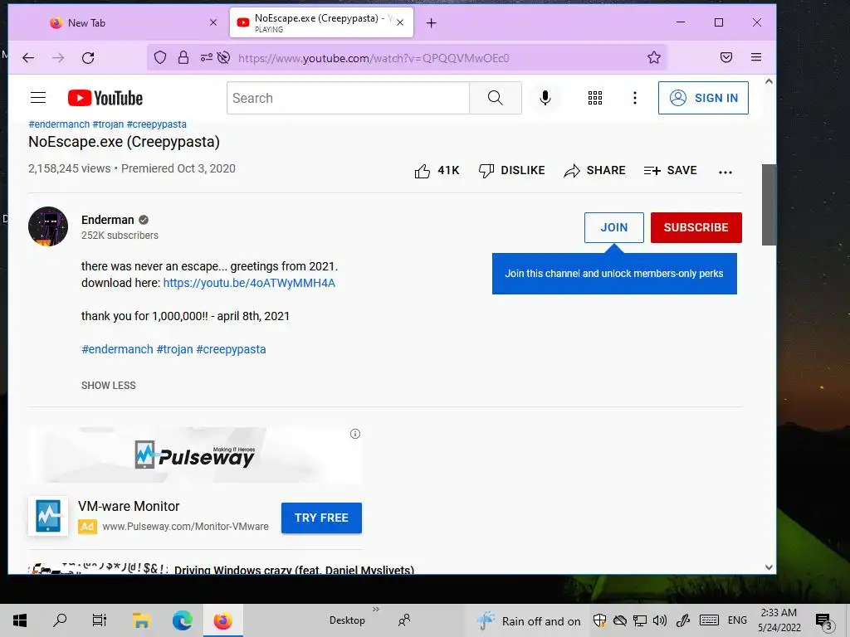
Task: Click the scrollbar up arrow
Action: point(769,81)
